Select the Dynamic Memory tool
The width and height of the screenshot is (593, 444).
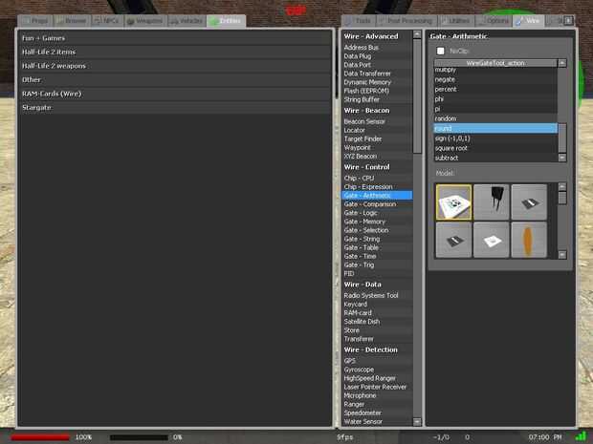click(377, 82)
